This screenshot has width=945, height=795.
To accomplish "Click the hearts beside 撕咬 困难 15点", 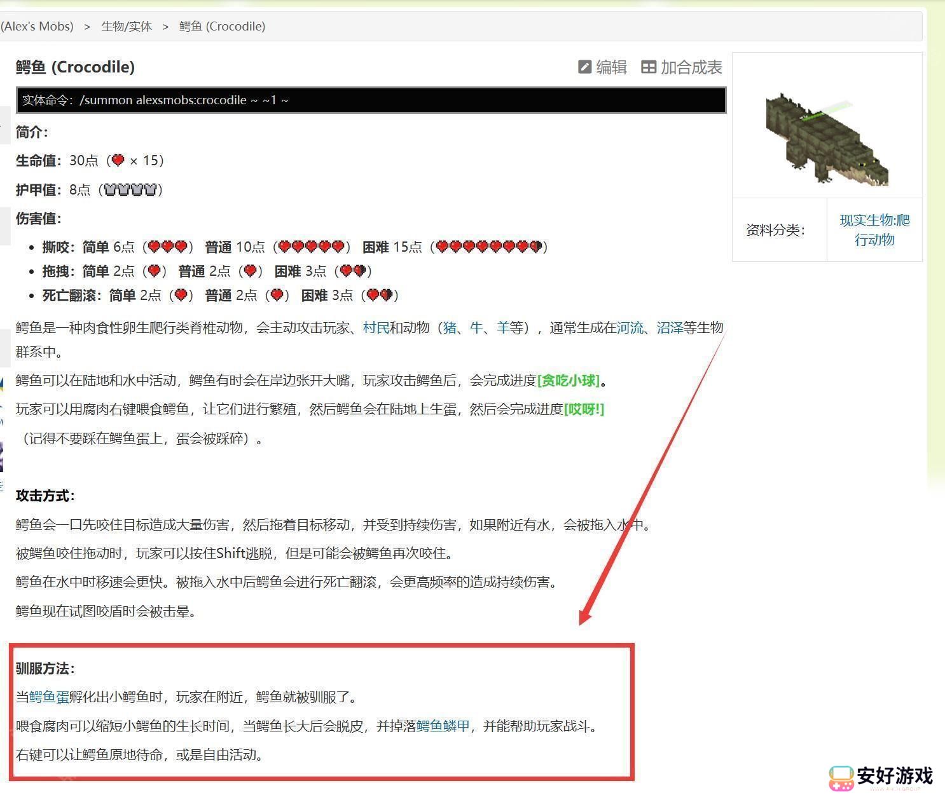I will click(489, 247).
